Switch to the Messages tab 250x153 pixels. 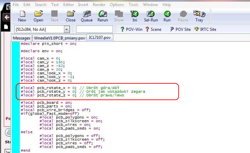point(21,38)
